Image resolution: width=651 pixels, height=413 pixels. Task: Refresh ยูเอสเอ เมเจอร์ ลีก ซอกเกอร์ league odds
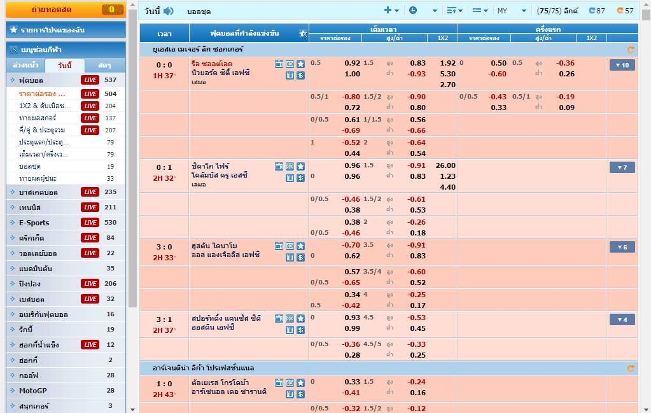[631, 50]
